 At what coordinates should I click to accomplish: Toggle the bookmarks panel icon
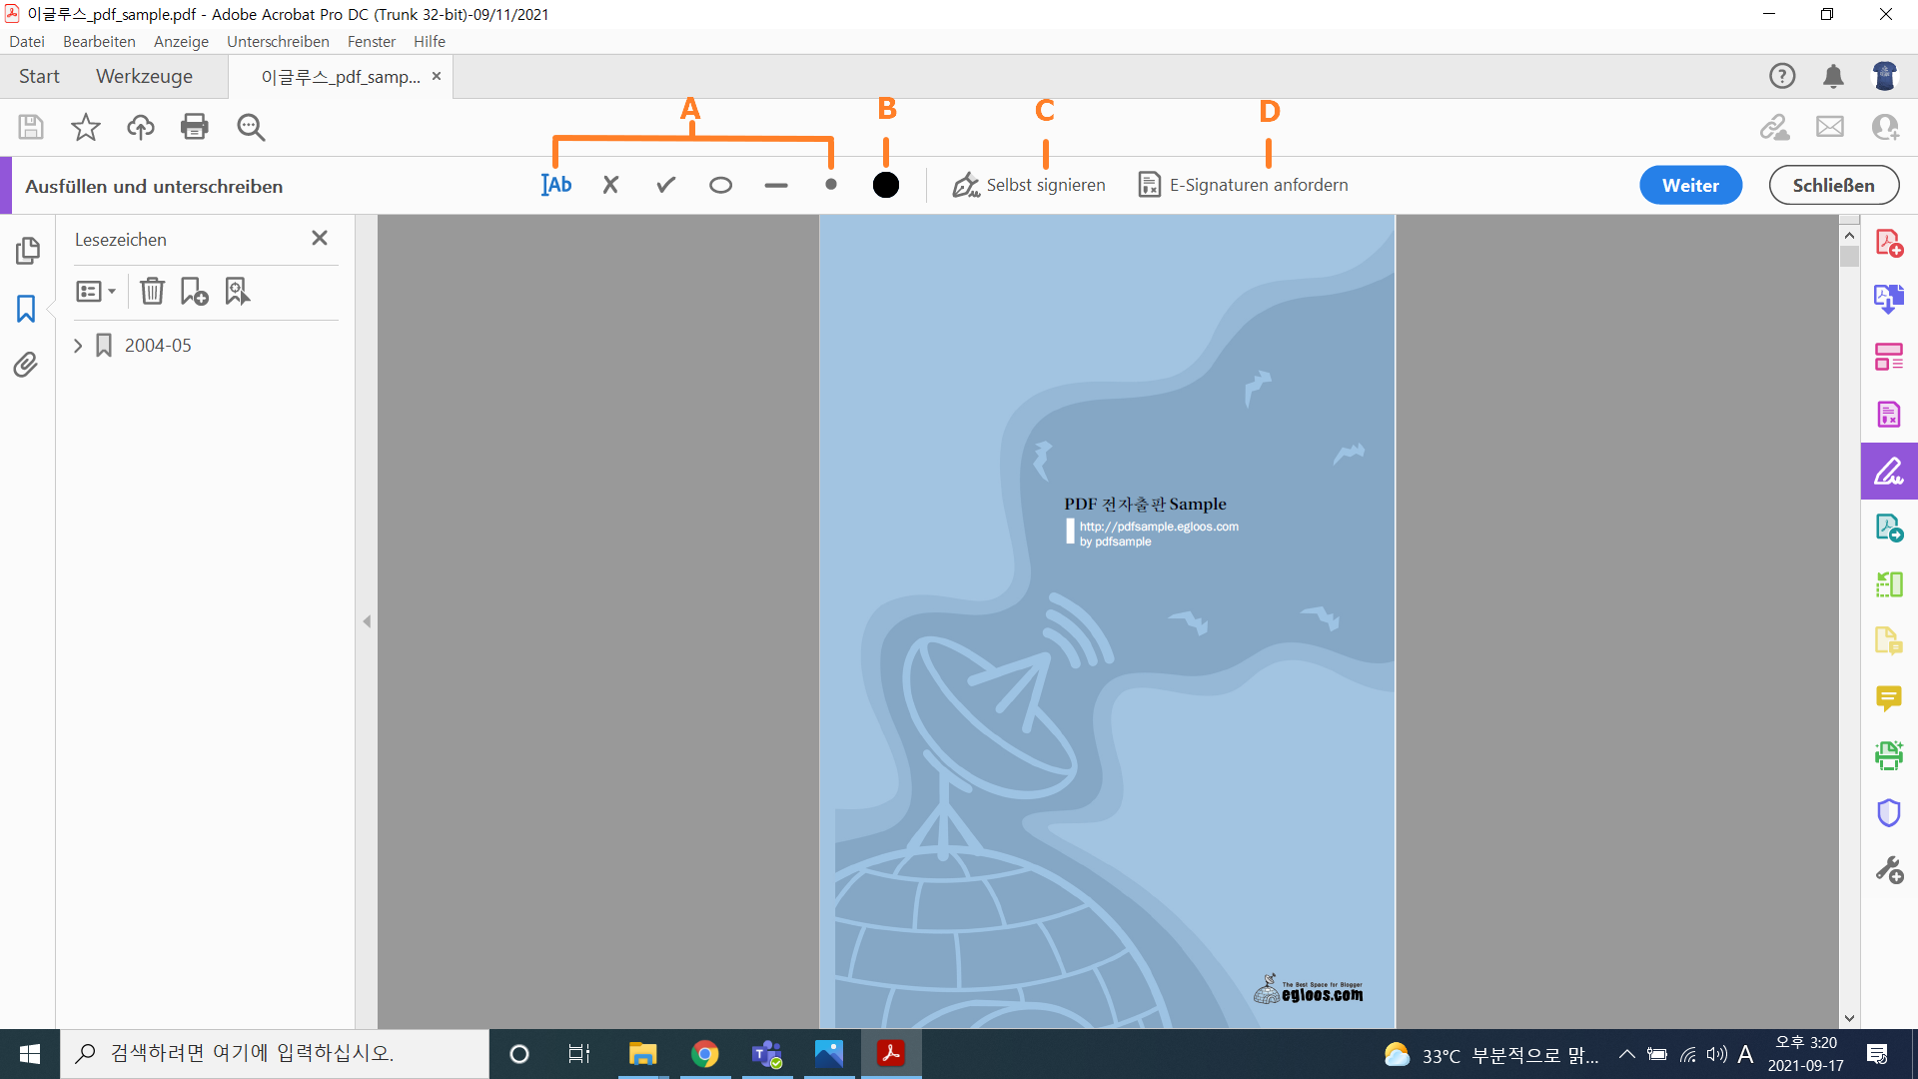pyautogui.click(x=27, y=308)
